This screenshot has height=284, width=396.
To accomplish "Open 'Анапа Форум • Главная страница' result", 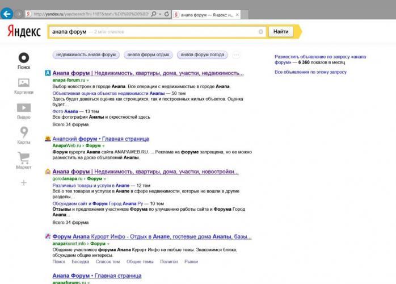I will (97, 275).
